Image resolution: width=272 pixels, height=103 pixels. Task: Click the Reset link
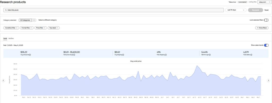pyautogui.click(x=266, y=10)
